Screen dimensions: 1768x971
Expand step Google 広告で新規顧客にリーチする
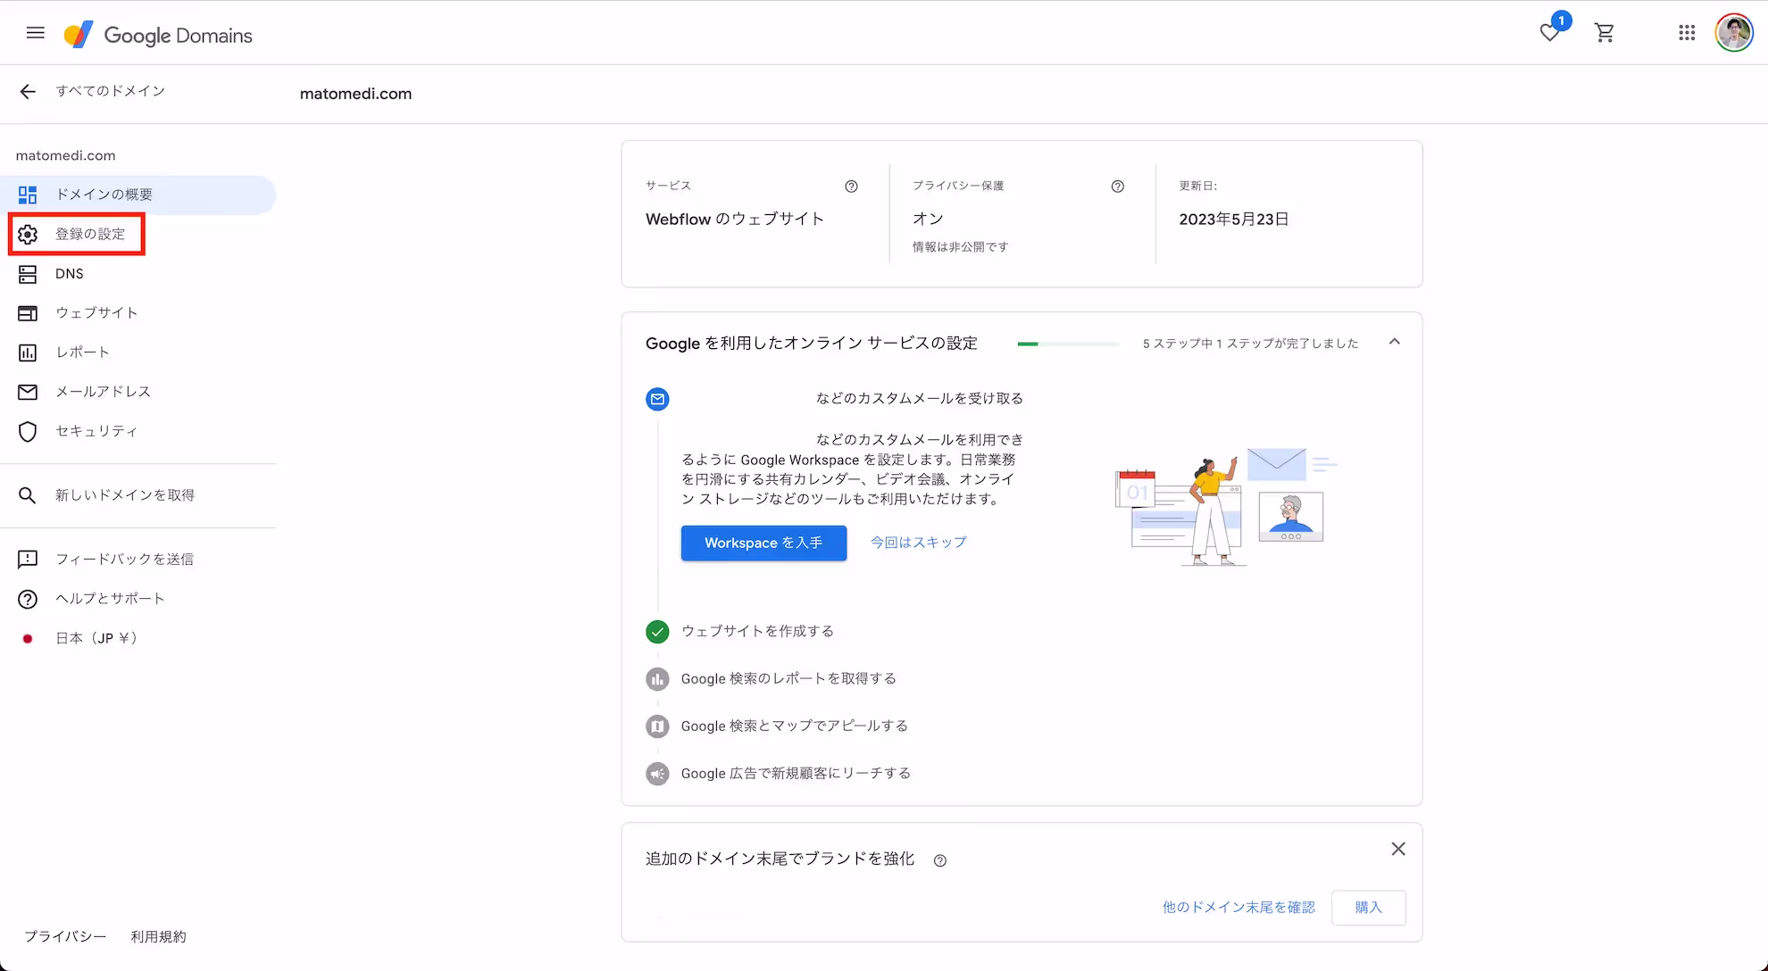[796, 774]
